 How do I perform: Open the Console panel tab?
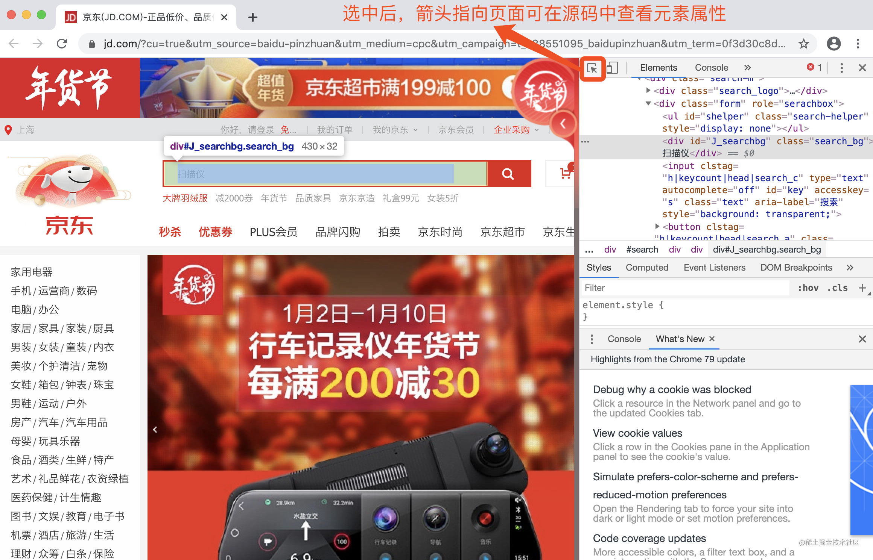[711, 68]
